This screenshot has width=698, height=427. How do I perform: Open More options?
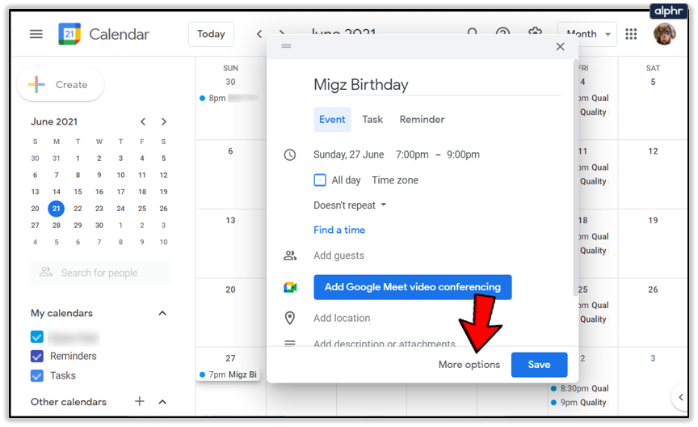(x=469, y=365)
